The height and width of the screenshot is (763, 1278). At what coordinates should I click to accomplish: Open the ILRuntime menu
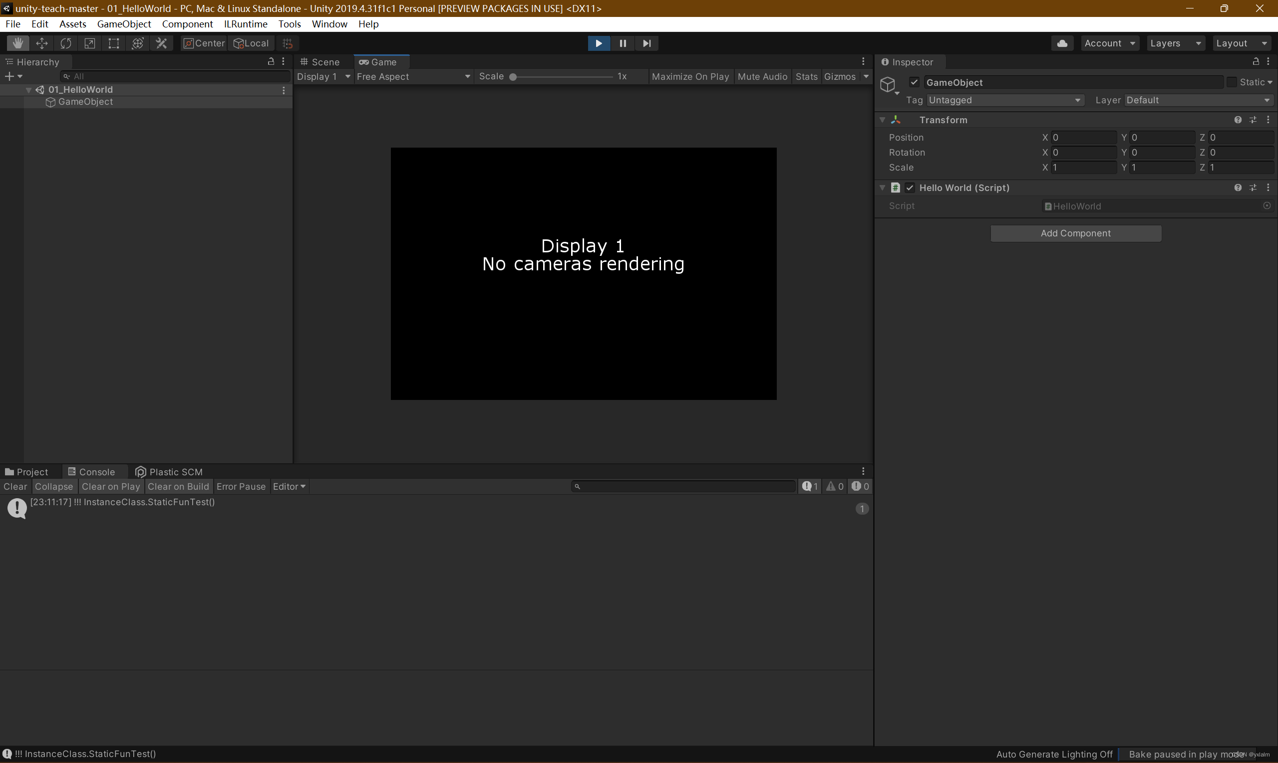pyautogui.click(x=246, y=24)
